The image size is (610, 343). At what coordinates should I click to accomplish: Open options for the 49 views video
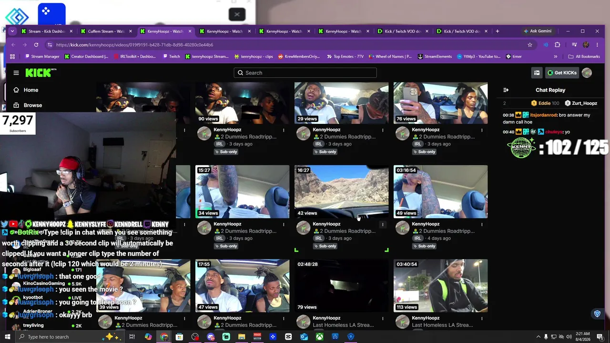[x=482, y=224]
